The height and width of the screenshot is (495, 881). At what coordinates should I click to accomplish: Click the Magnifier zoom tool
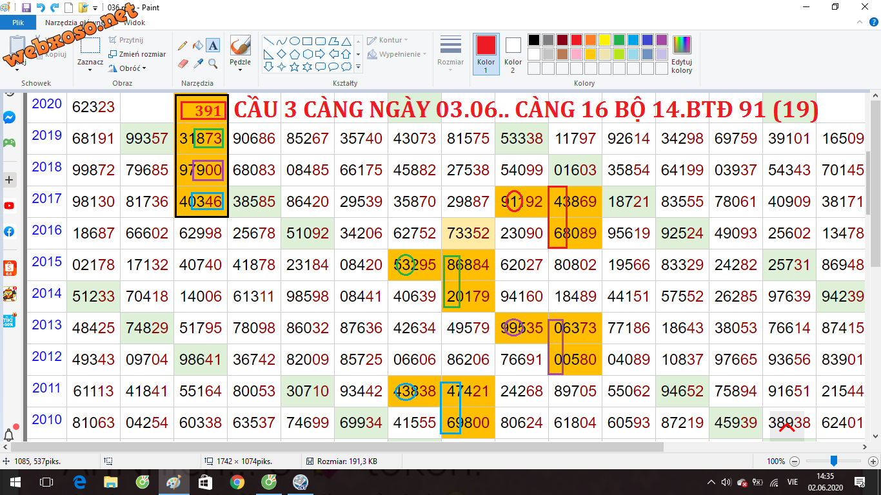tap(213, 63)
